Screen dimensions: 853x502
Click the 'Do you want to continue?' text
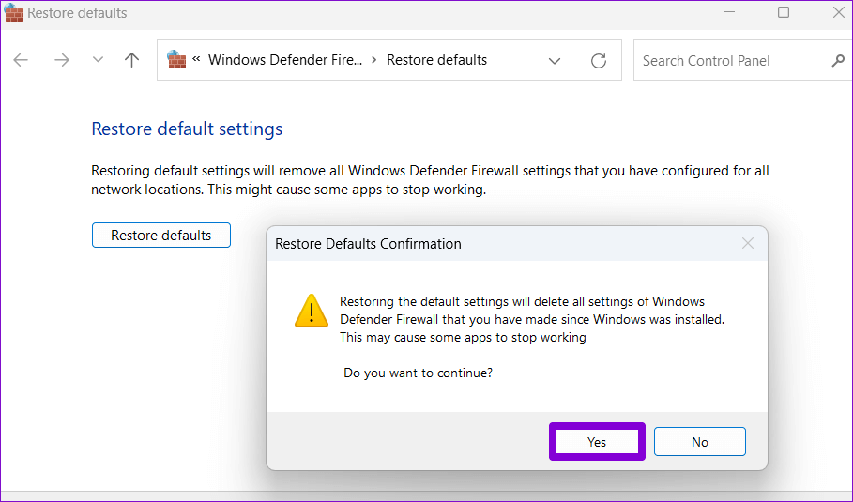418,373
